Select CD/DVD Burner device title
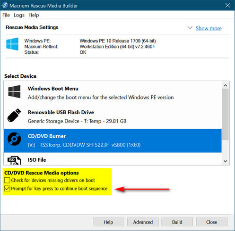The height and width of the screenshot is (231, 235). click(47, 136)
